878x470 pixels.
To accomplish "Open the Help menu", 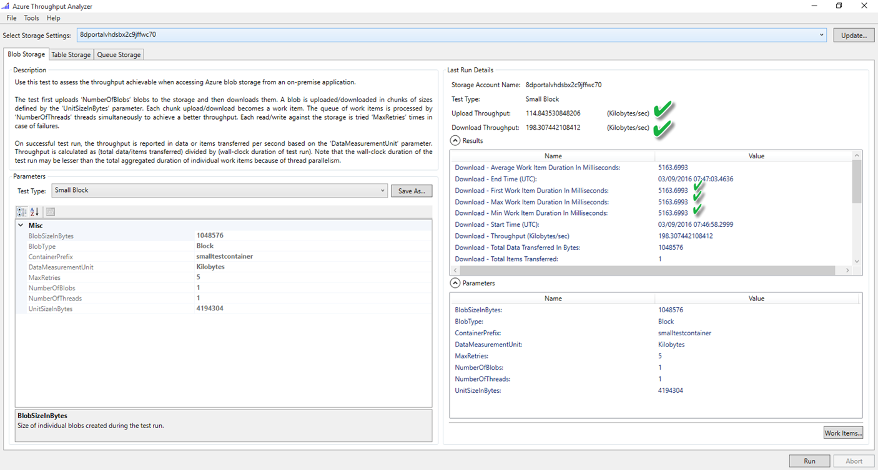I will pos(53,18).
